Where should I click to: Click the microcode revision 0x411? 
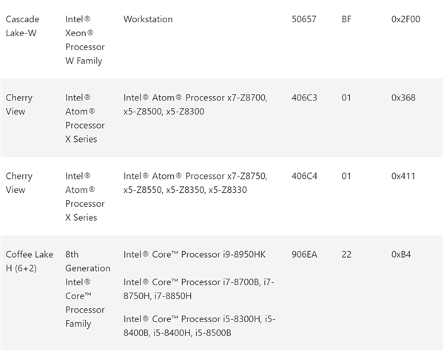tap(403, 177)
